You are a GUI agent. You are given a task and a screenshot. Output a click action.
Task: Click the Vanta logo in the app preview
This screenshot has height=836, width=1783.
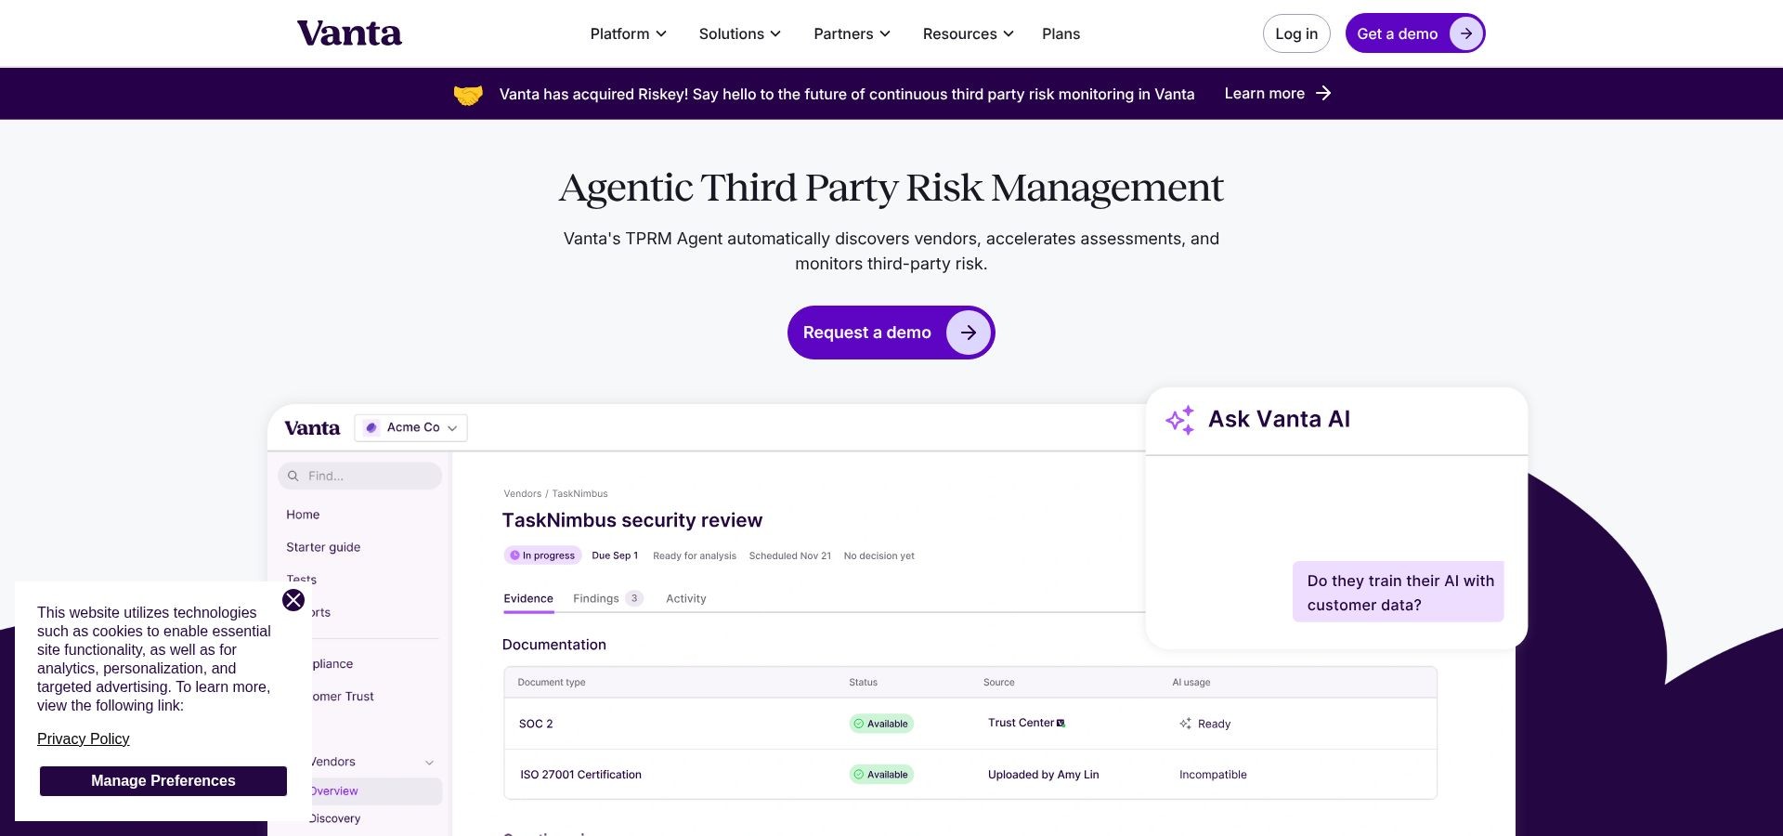click(312, 428)
